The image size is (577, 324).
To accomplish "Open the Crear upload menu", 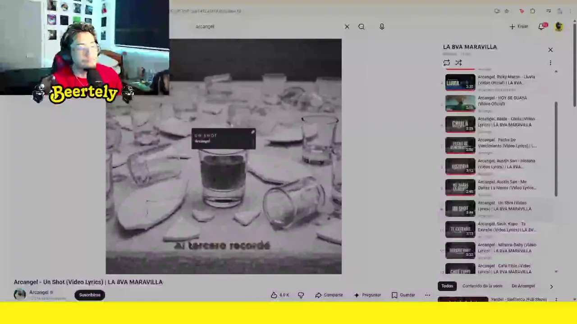I will click(518, 27).
